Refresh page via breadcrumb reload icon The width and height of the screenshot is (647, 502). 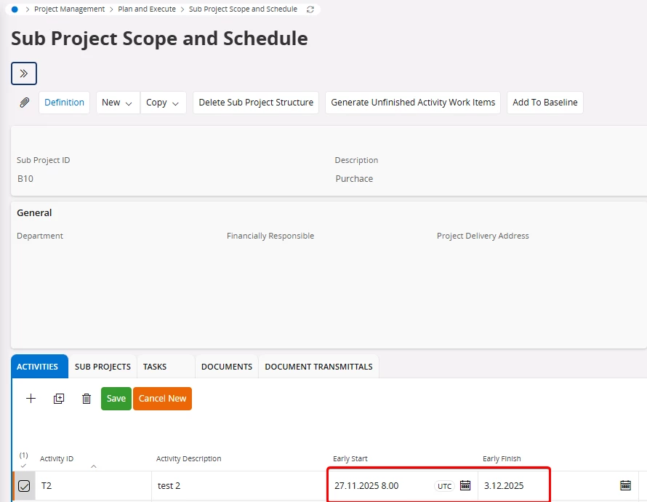311,9
